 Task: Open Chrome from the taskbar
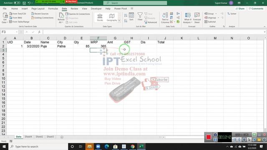133,146
